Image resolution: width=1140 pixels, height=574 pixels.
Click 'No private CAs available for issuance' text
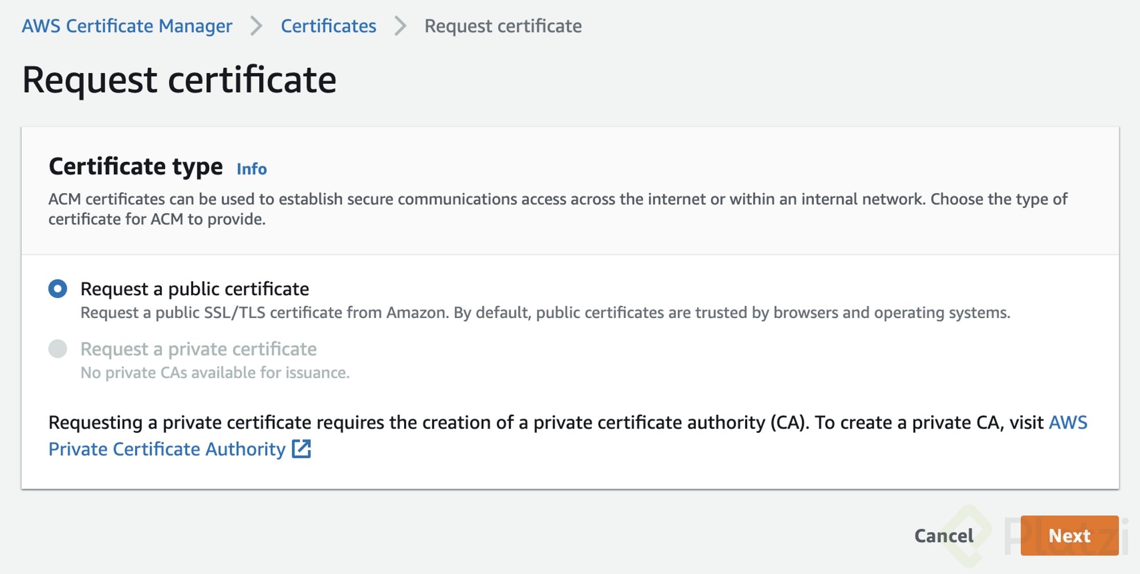point(215,373)
